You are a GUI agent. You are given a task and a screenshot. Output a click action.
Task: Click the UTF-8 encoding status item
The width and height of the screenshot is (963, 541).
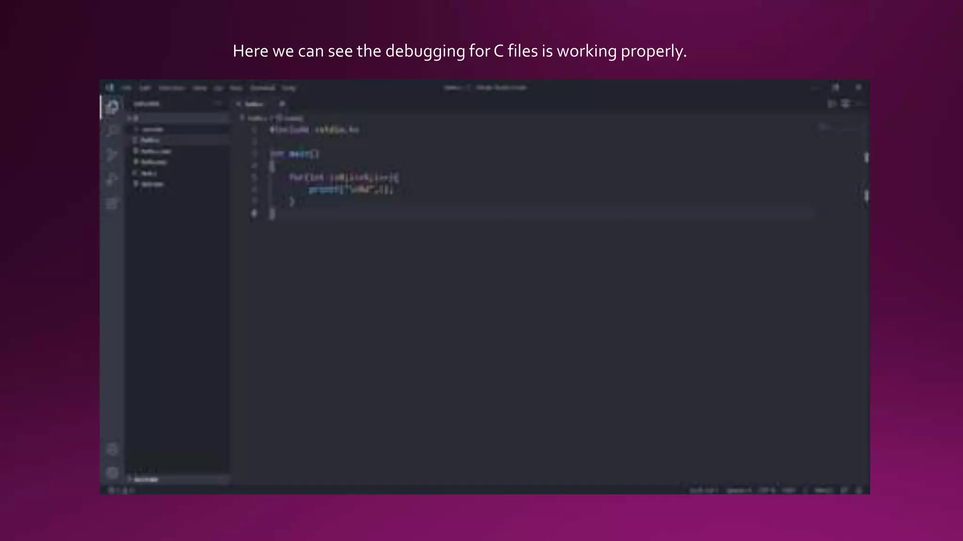pyautogui.click(x=766, y=490)
